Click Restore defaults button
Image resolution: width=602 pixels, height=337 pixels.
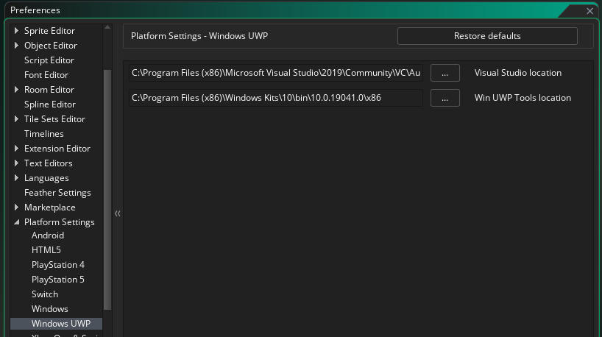pyautogui.click(x=486, y=36)
